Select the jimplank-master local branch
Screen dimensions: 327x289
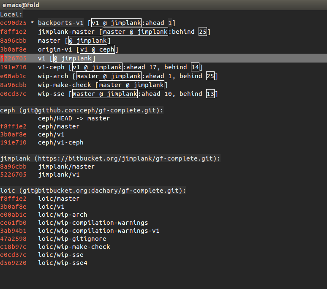(66, 32)
